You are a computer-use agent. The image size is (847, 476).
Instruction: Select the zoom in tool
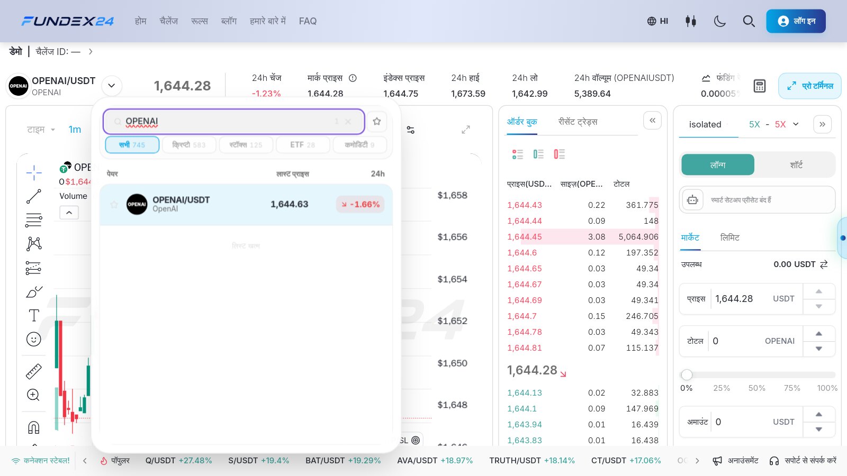[33, 395]
